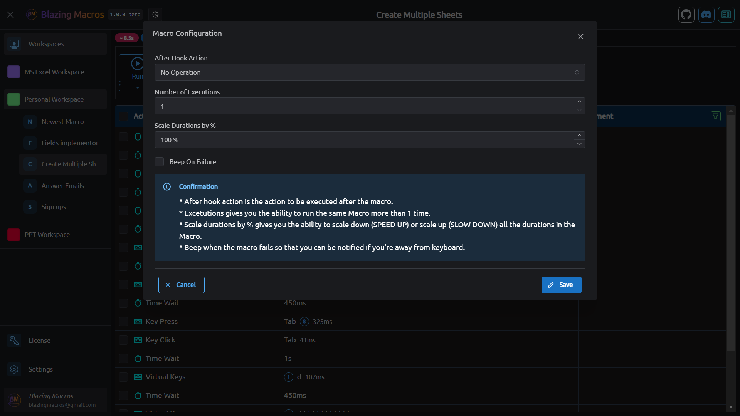
Task: Check the Virtual Keys row checkbox
Action: 123,377
